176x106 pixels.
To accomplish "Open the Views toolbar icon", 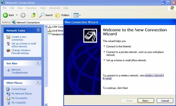I will (76, 15).
